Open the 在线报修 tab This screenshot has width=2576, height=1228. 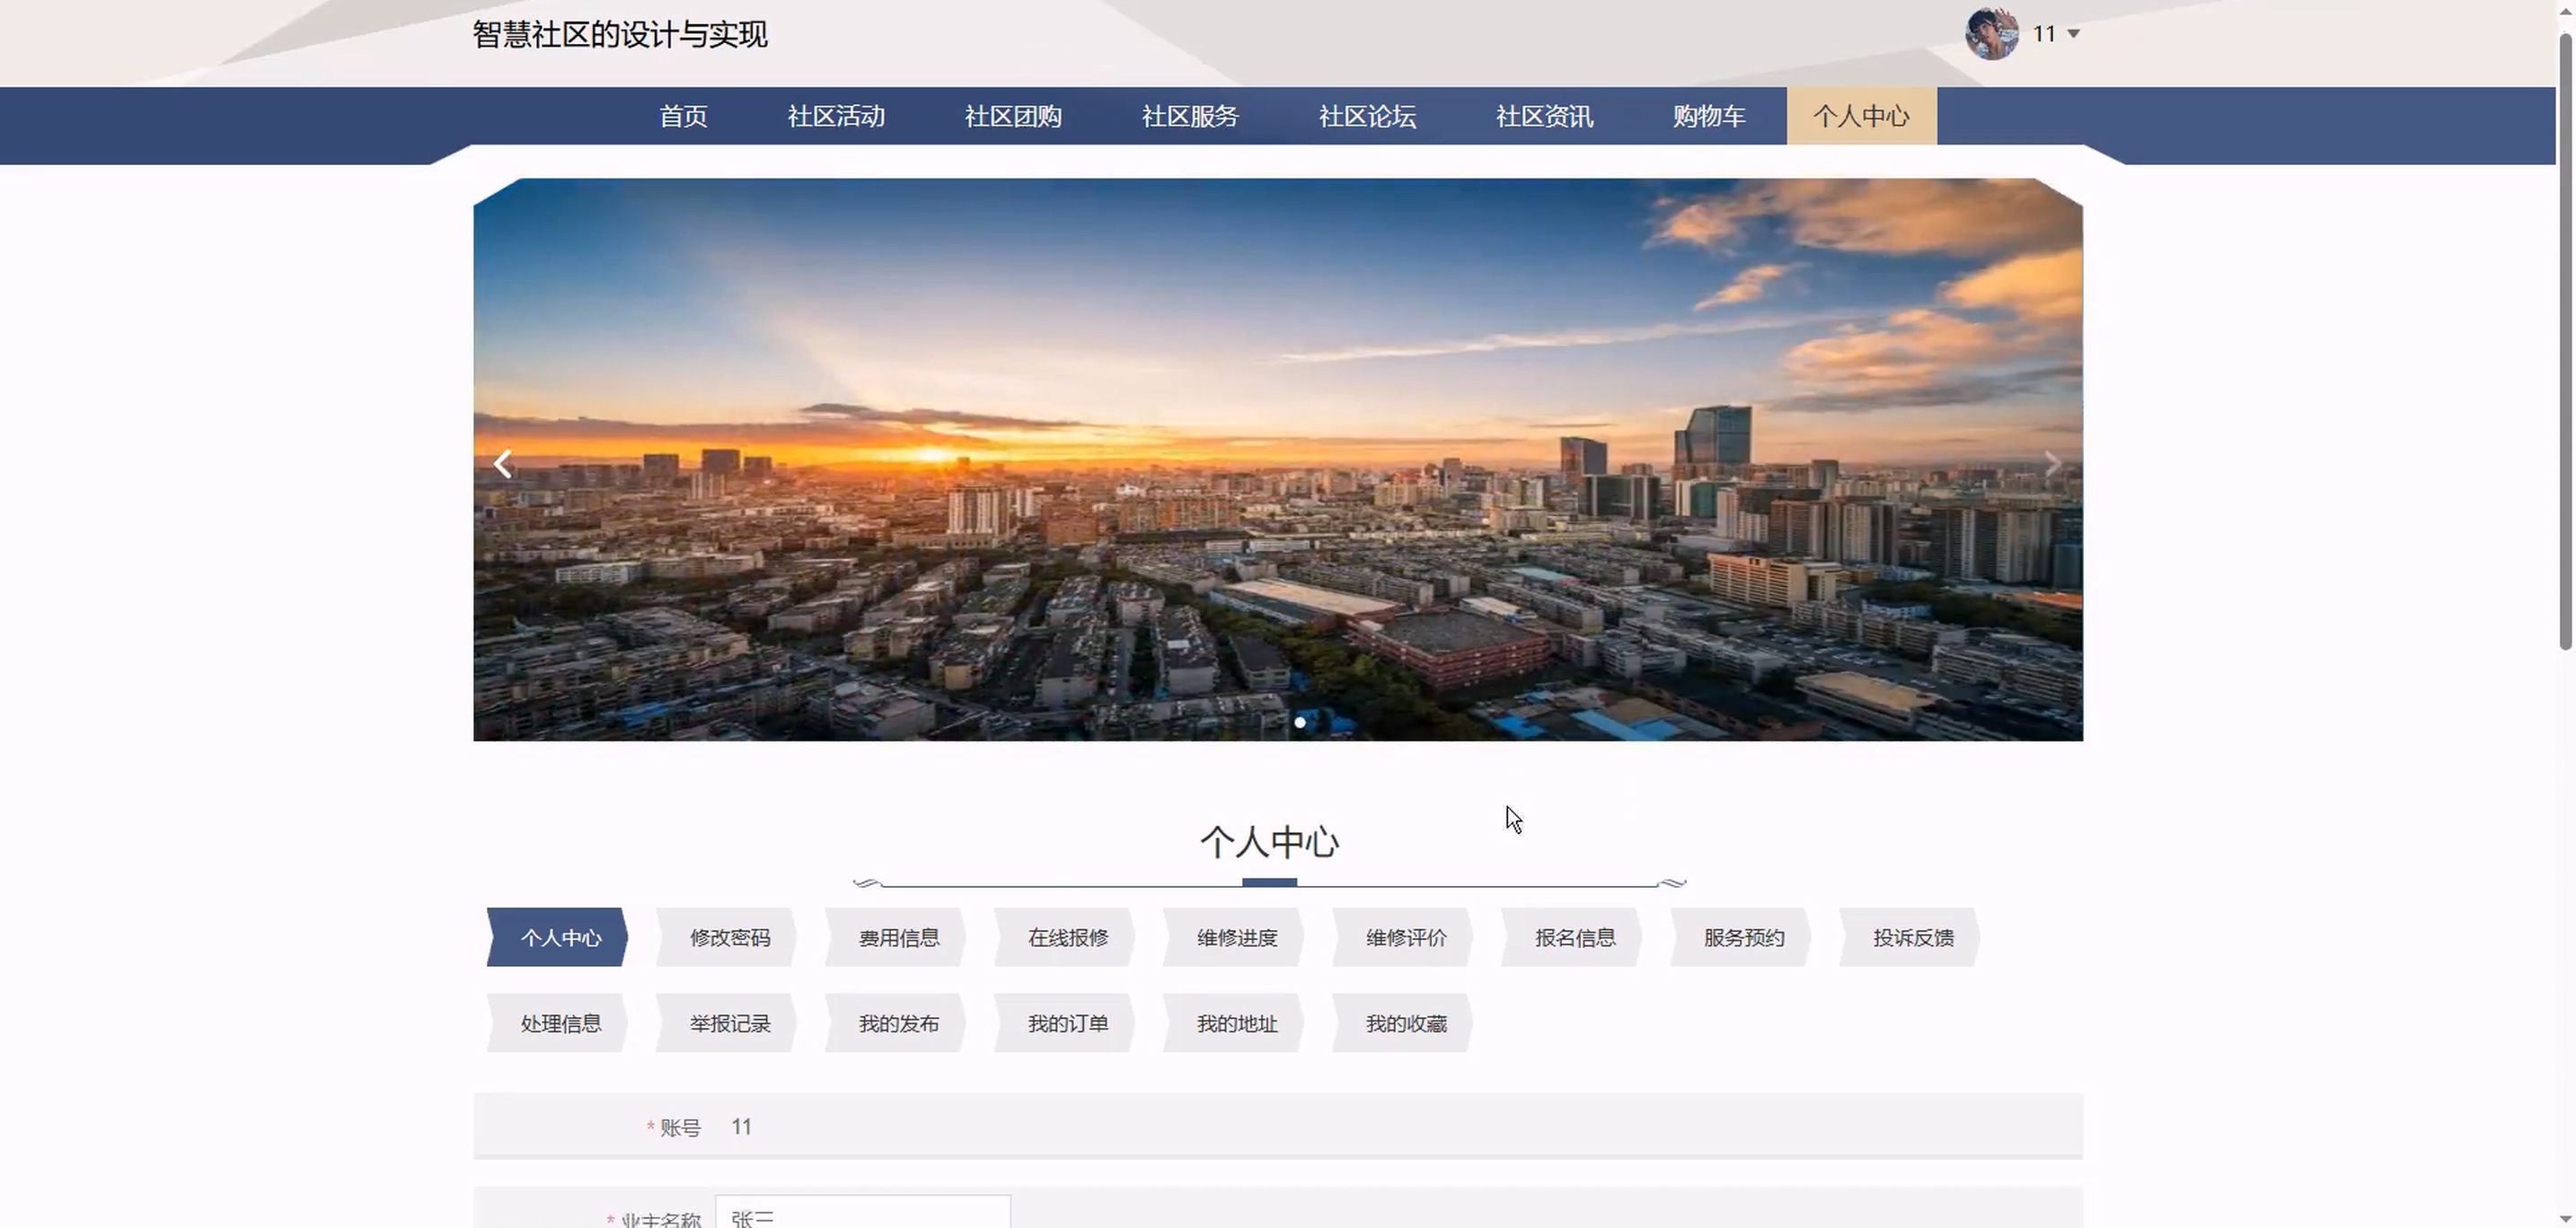coord(1067,938)
